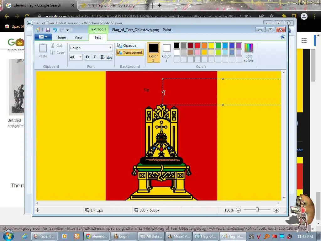Select the Color 2 background box
The height and width of the screenshot is (241, 321).
166,53
